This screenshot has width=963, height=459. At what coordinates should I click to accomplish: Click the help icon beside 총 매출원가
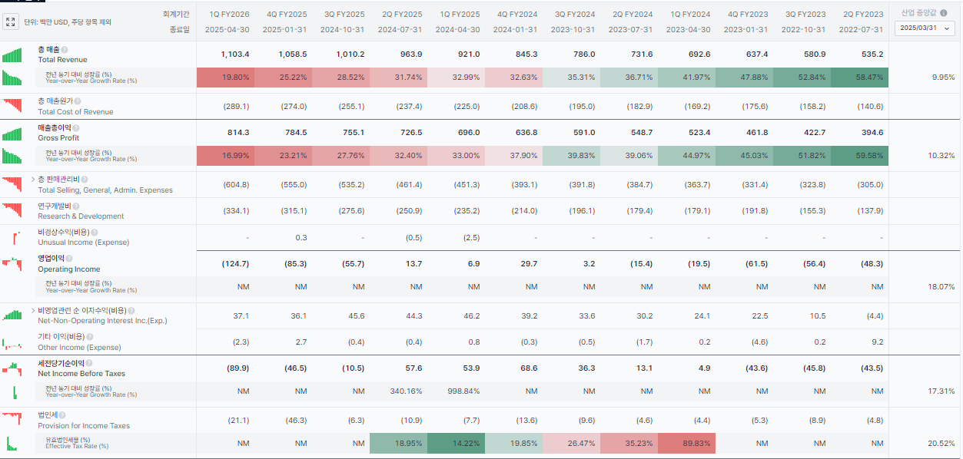(x=78, y=101)
